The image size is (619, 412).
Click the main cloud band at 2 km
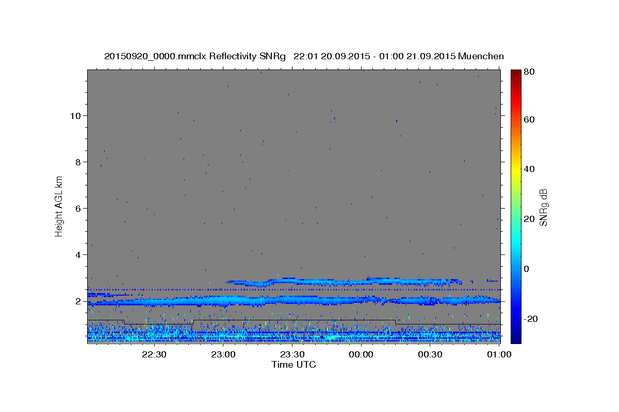pyautogui.click(x=294, y=300)
